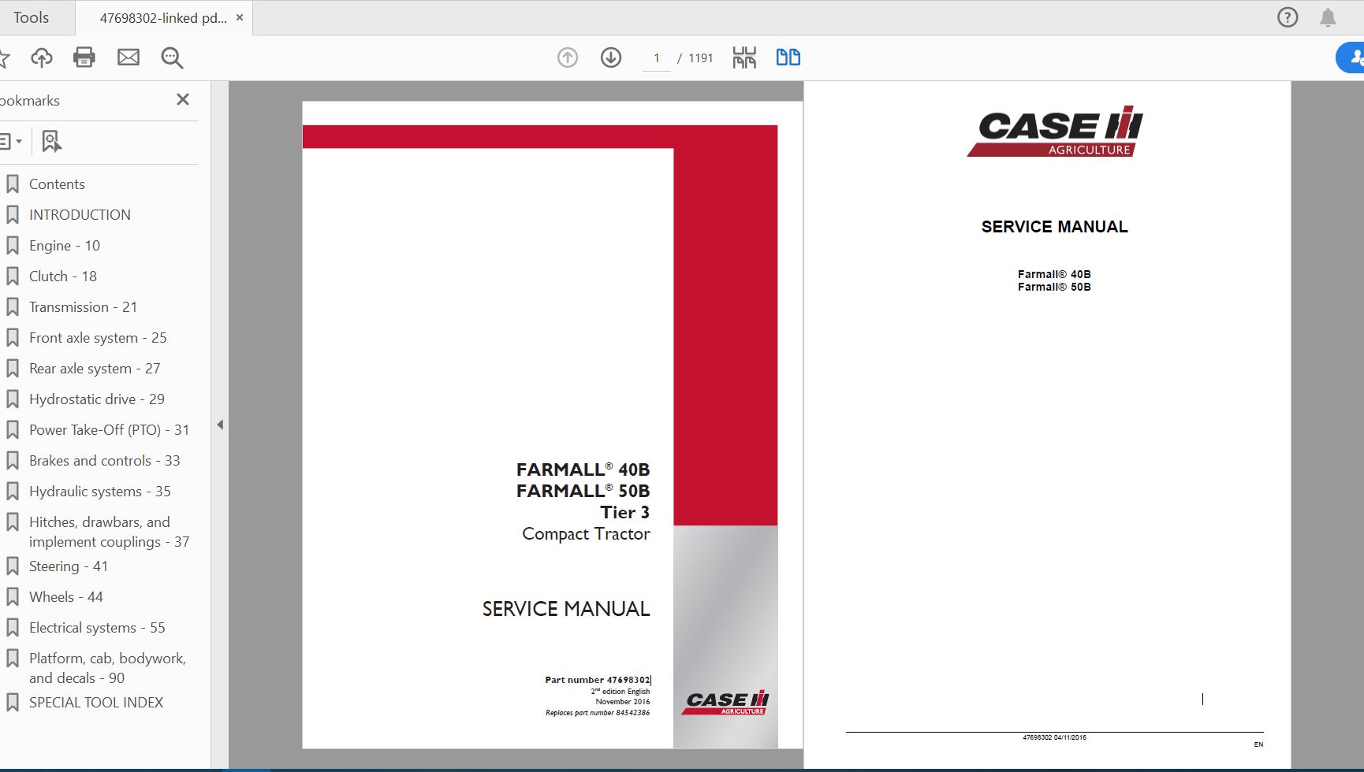1364x772 pixels.
Task: Click bookmark icon beside Contents
Action: tap(13, 184)
